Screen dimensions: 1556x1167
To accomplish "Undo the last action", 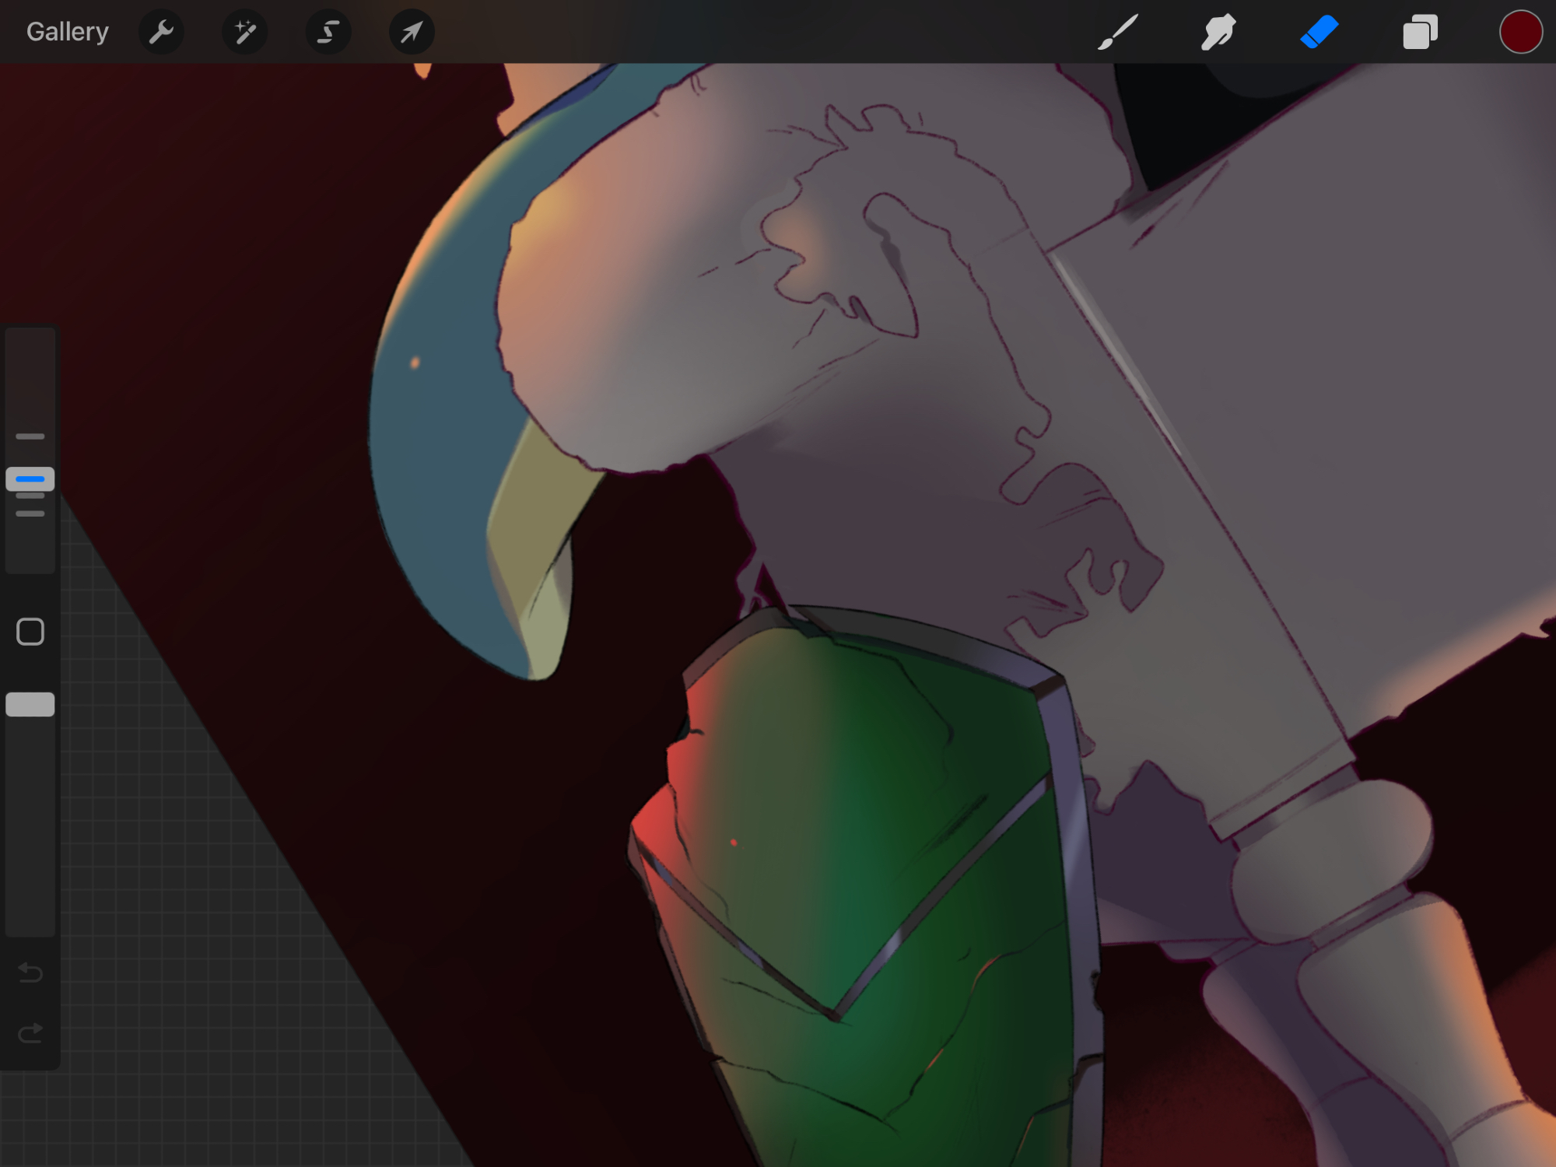I will (x=30, y=972).
